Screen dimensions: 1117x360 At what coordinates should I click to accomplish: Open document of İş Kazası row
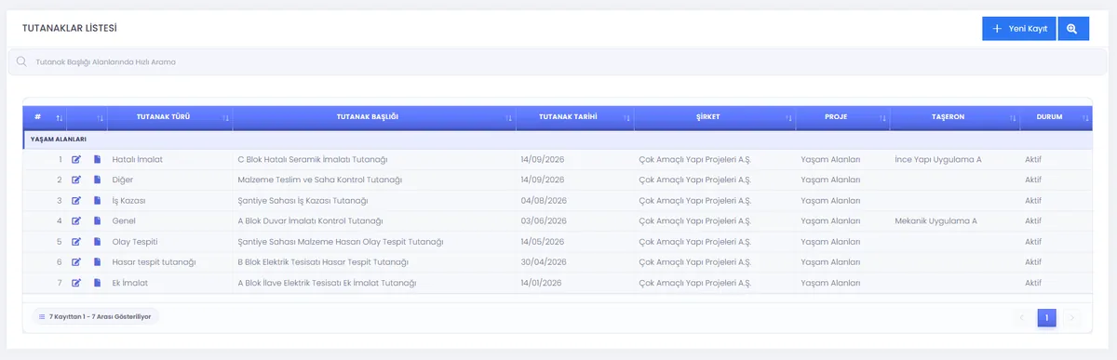pos(97,200)
